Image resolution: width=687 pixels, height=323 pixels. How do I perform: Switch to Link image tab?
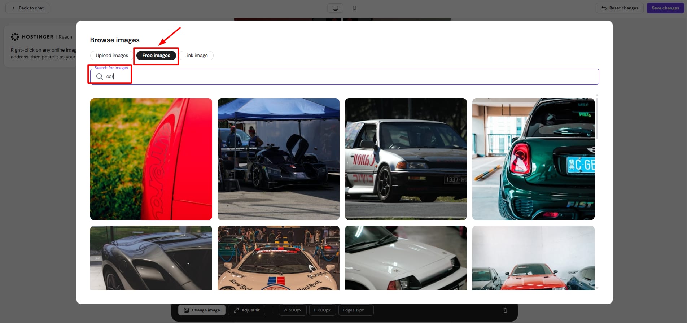coord(196,56)
